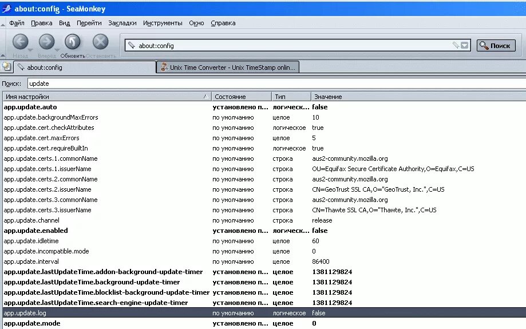Screen dimensions: 526x329
Task: Select lastUpdateTime.addon-background-update-timer row
Action: 264,272
